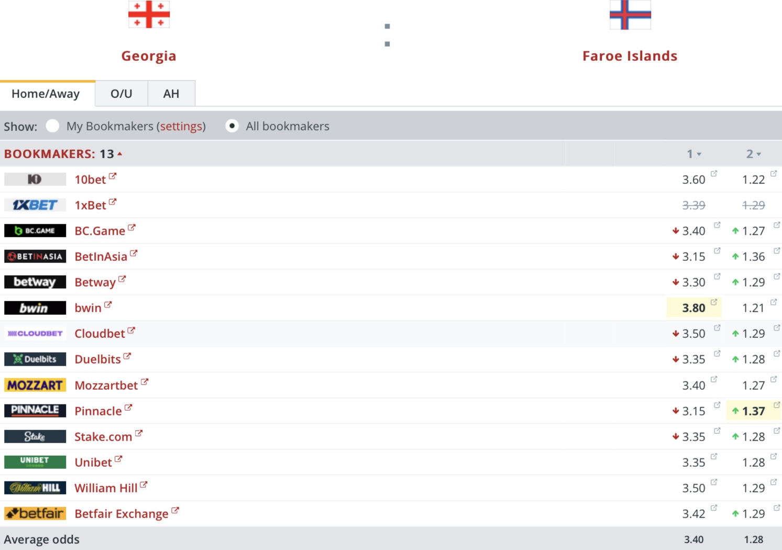The height and width of the screenshot is (550, 782).
Task: Select the My Bookmakers radio button
Action: pyautogui.click(x=52, y=126)
